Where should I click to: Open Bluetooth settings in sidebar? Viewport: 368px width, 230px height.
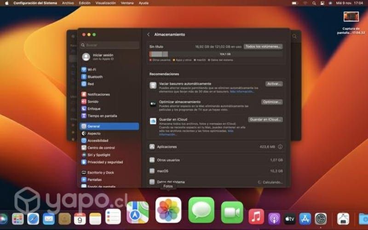[92, 77]
